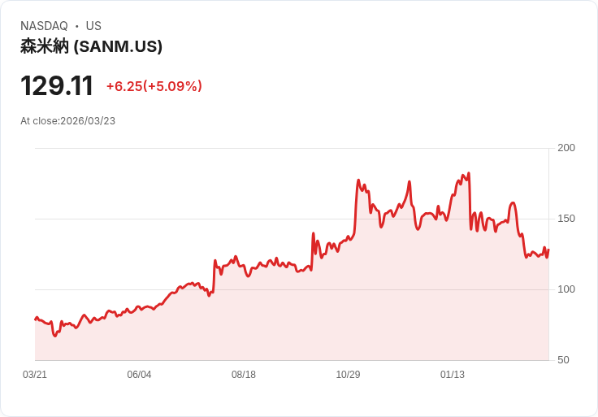
Task: Click the 08/18 date axis label
Action: pyautogui.click(x=244, y=375)
